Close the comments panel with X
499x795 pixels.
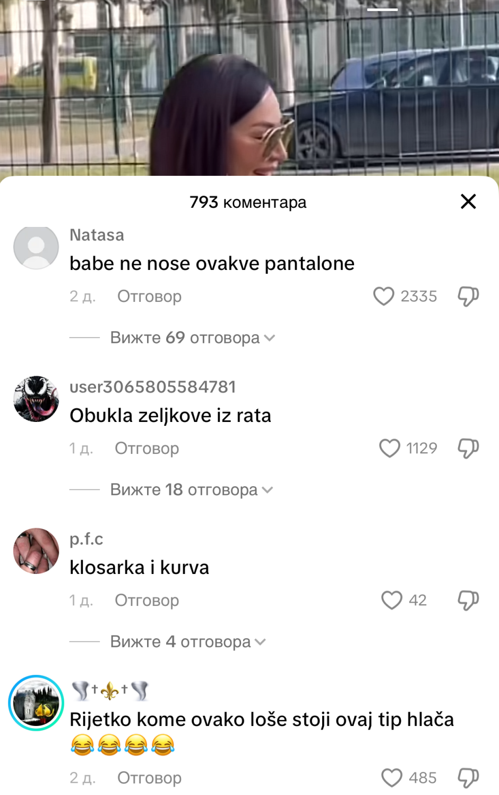[468, 201]
